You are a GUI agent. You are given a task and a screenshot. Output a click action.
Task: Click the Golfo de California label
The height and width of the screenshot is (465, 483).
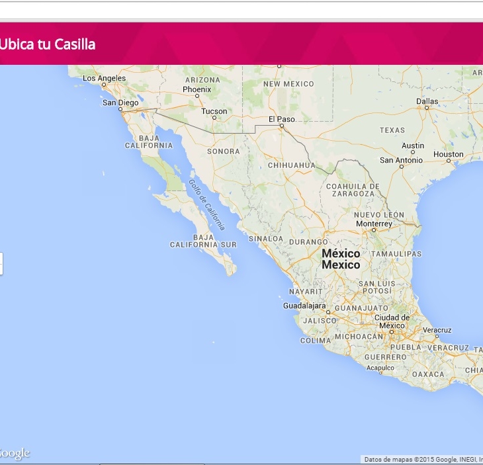pyautogui.click(x=206, y=204)
